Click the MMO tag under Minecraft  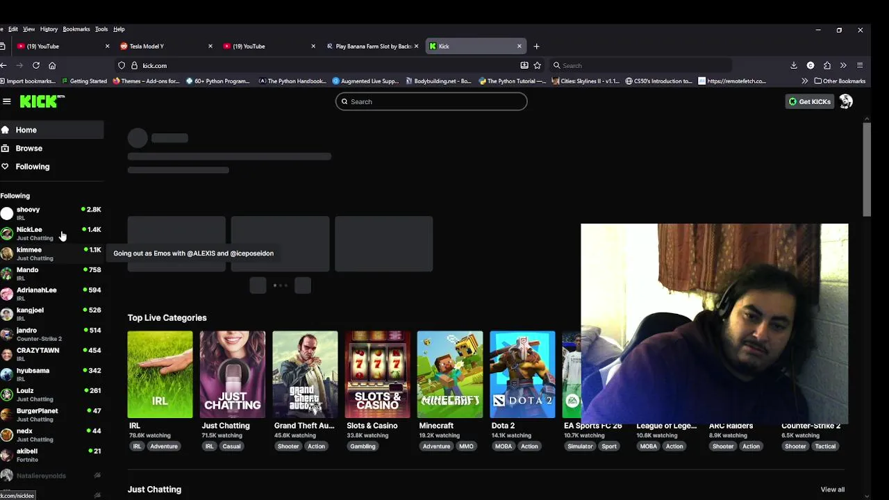coord(466,447)
